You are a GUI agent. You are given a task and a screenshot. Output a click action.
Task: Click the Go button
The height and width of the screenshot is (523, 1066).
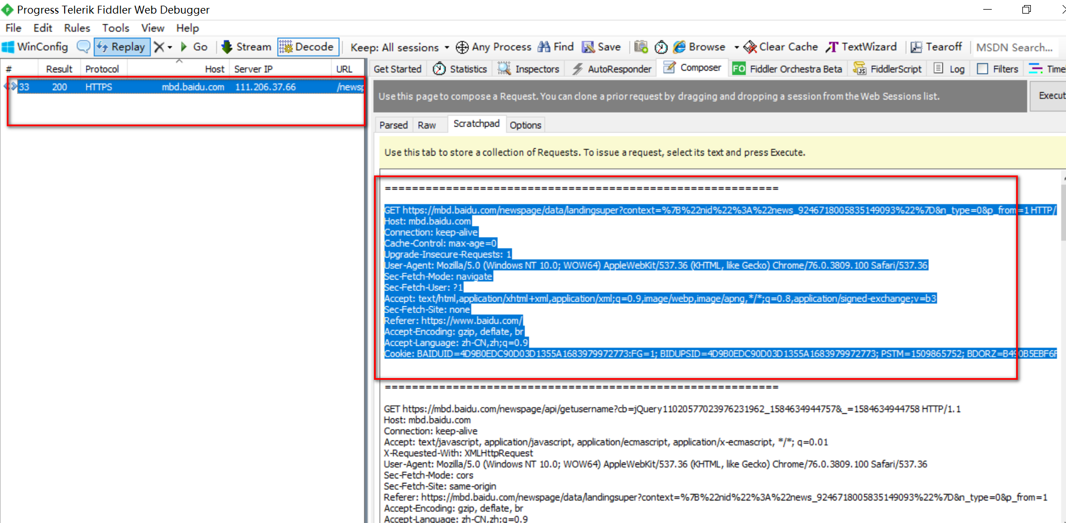pos(196,47)
